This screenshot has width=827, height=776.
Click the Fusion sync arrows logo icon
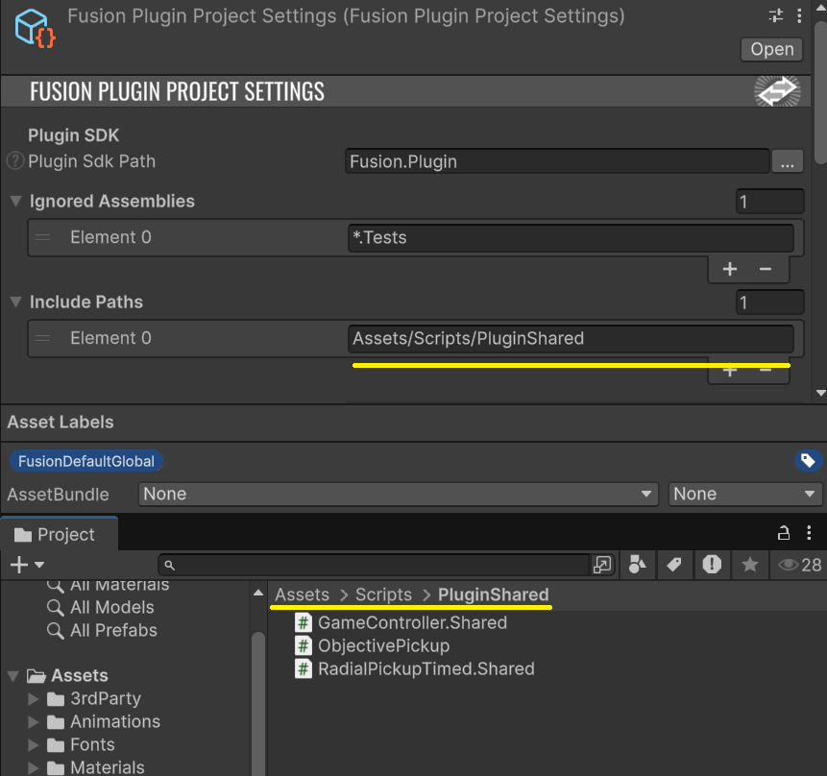(x=777, y=91)
